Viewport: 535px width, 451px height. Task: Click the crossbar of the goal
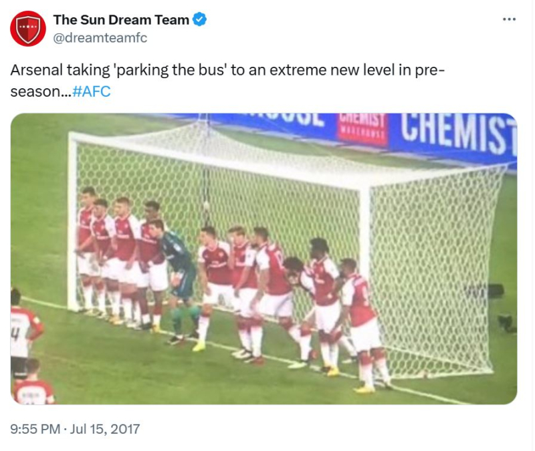pyautogui.click(x=219, y=158)
